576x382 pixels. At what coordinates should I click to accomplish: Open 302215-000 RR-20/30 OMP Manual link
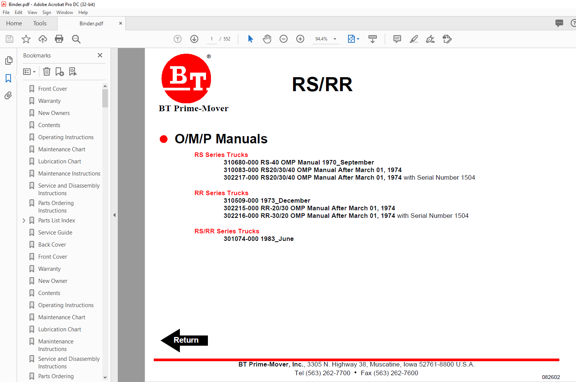click(x=309, y=208)
